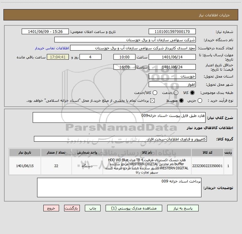Click price validity date 1401/06/24
The width and height of the screenshot is (242, 234).
coord(172,67)
